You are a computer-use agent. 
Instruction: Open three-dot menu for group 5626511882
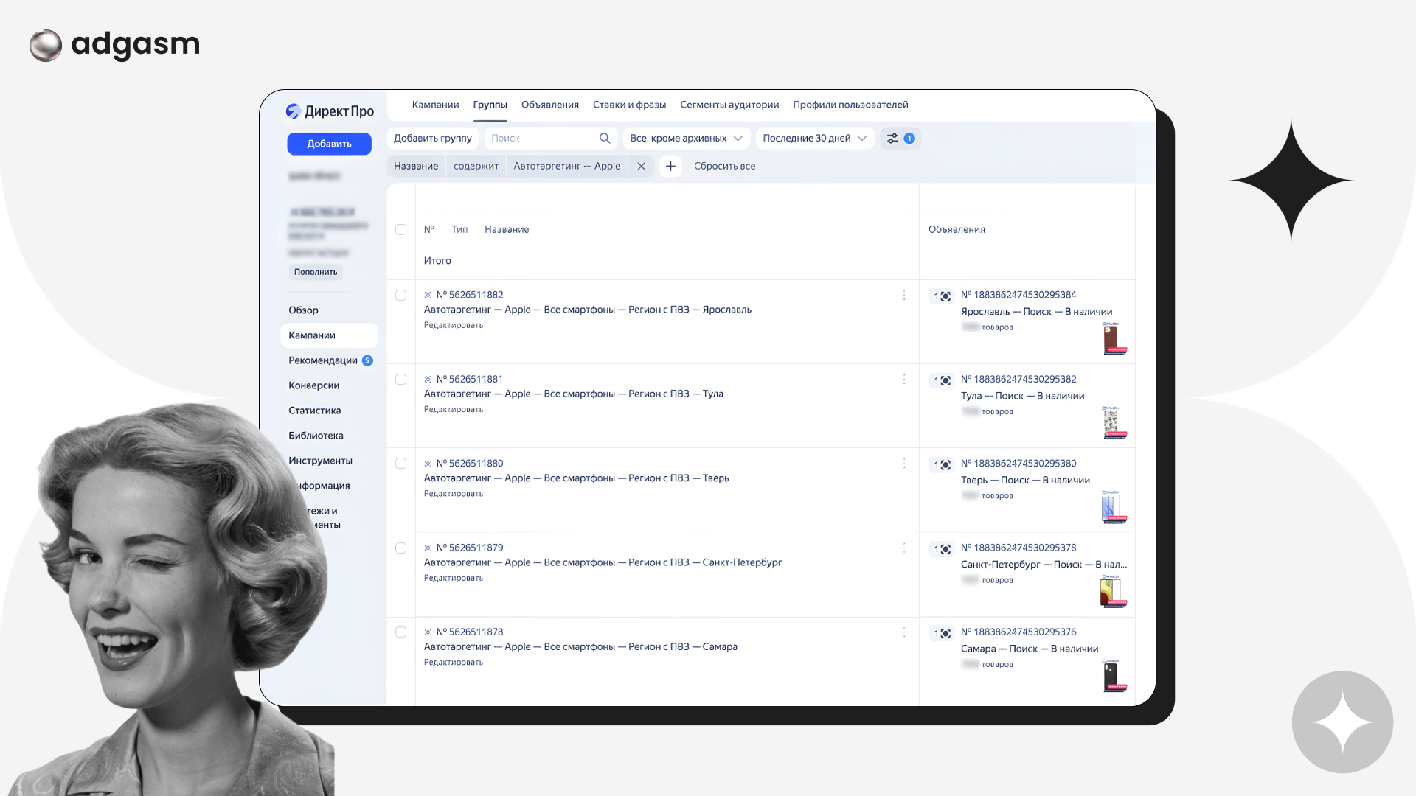tap(904, 296)
